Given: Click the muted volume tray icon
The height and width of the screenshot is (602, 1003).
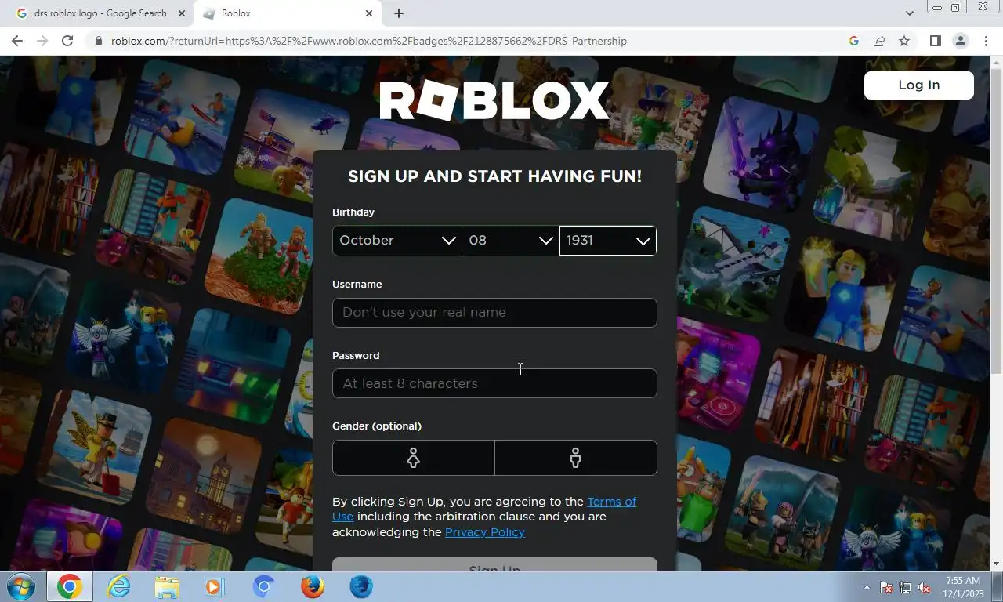Looking at the screenshot, I should (924, 587).
